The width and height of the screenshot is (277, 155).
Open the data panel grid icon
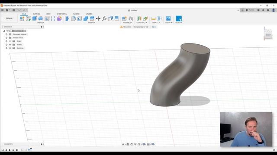click(x=3, y=10)
